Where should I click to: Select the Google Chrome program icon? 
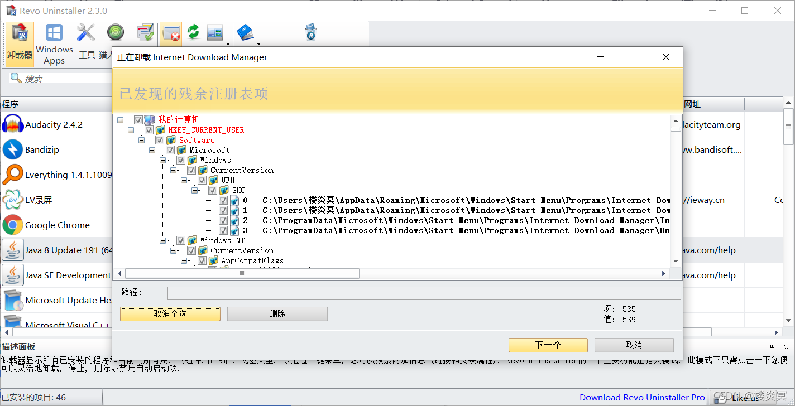coord(12,225)
